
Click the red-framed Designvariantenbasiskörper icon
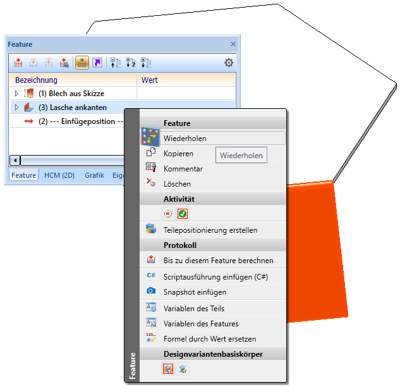click(168, 369)
